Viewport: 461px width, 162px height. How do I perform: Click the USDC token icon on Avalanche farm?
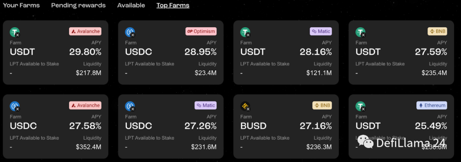pos(15,106)
